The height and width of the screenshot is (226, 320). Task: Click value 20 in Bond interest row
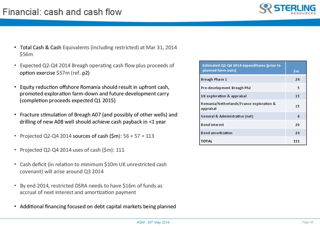297,125
